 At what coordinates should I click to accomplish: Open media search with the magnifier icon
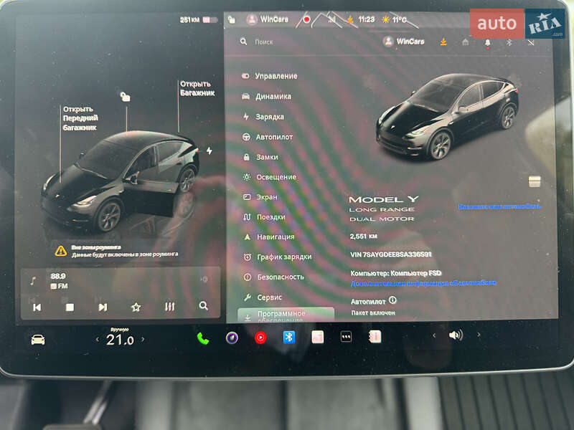click(204, 306)
